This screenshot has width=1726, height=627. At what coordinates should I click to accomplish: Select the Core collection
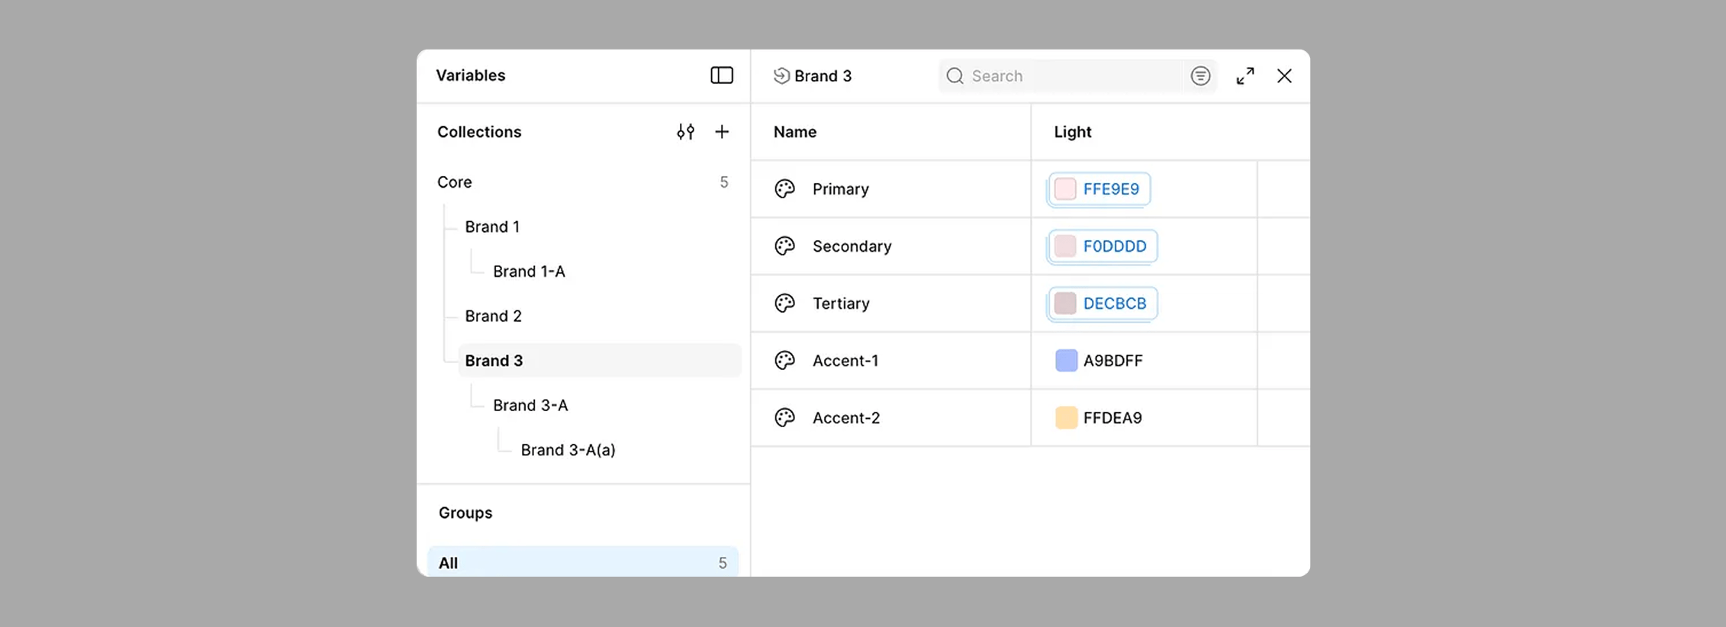pos(455,182)
